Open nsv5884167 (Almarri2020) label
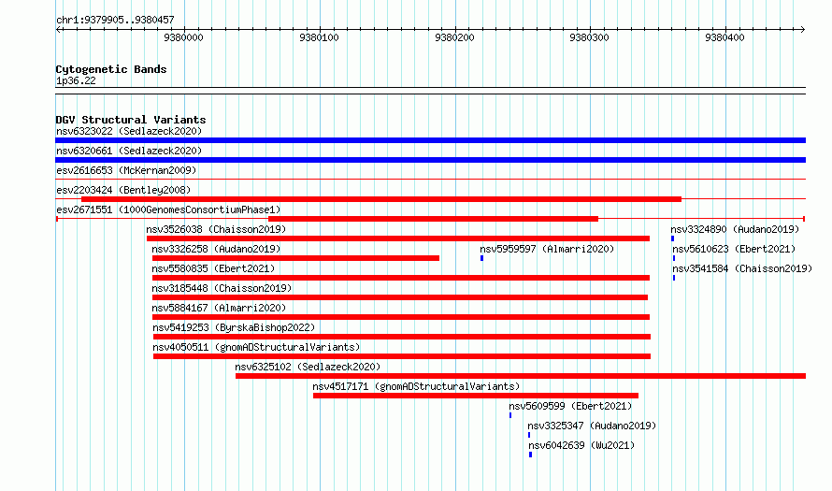Image resolution: width=832 pixels, height=491 pixels. [219, 308]
